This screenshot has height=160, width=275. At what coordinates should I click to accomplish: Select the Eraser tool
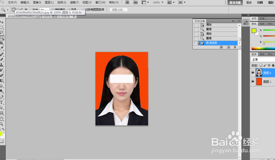pyautogui.click(x=2, y=75)
